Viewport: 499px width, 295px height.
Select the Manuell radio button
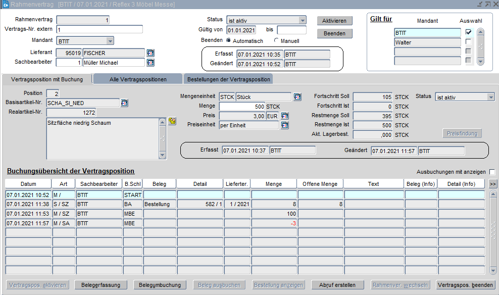coord(276,40)
